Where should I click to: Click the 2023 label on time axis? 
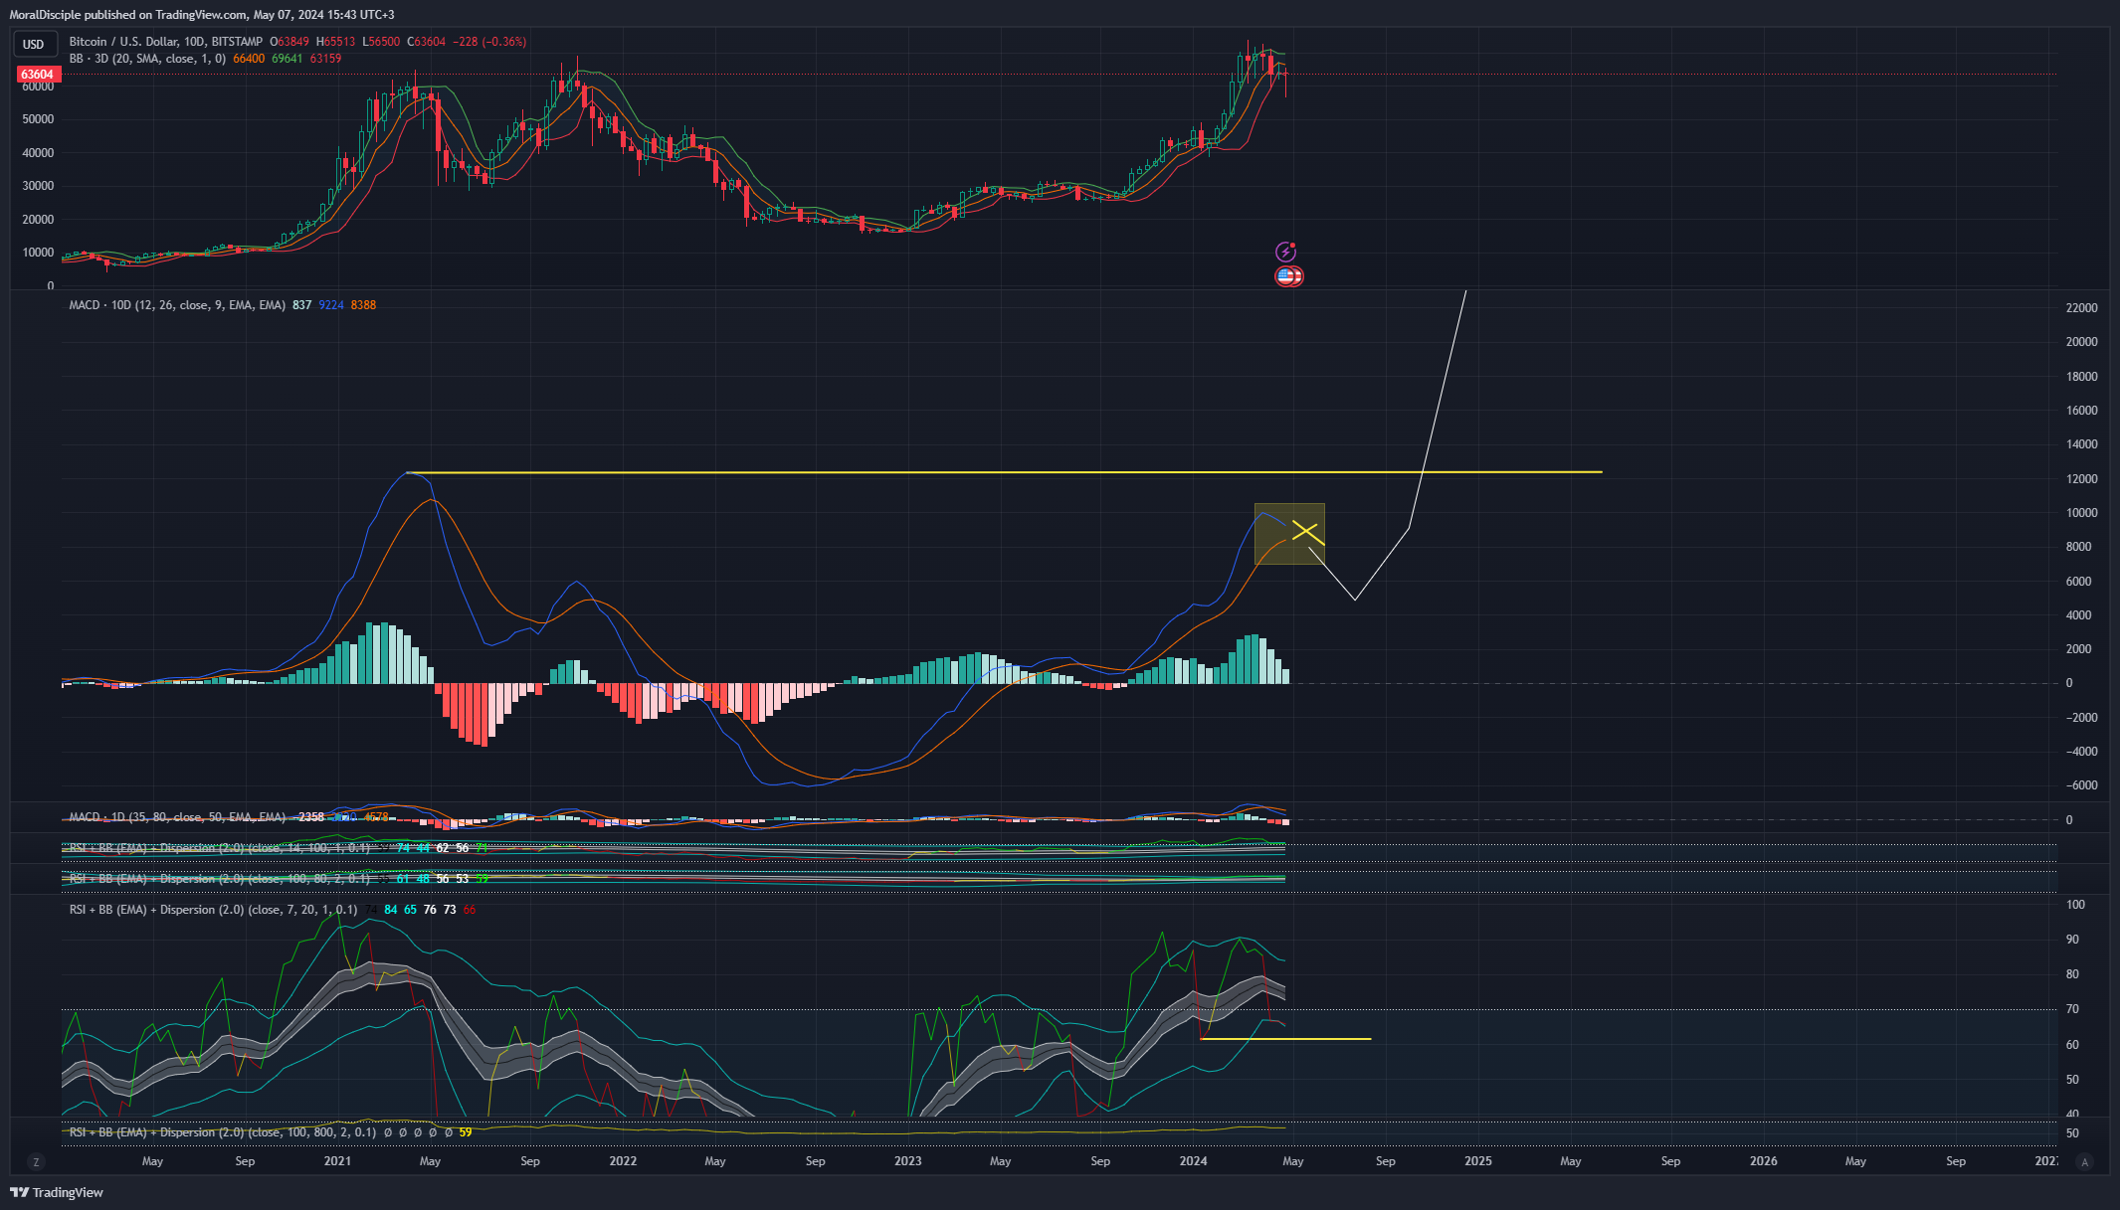click(907, 1161)
